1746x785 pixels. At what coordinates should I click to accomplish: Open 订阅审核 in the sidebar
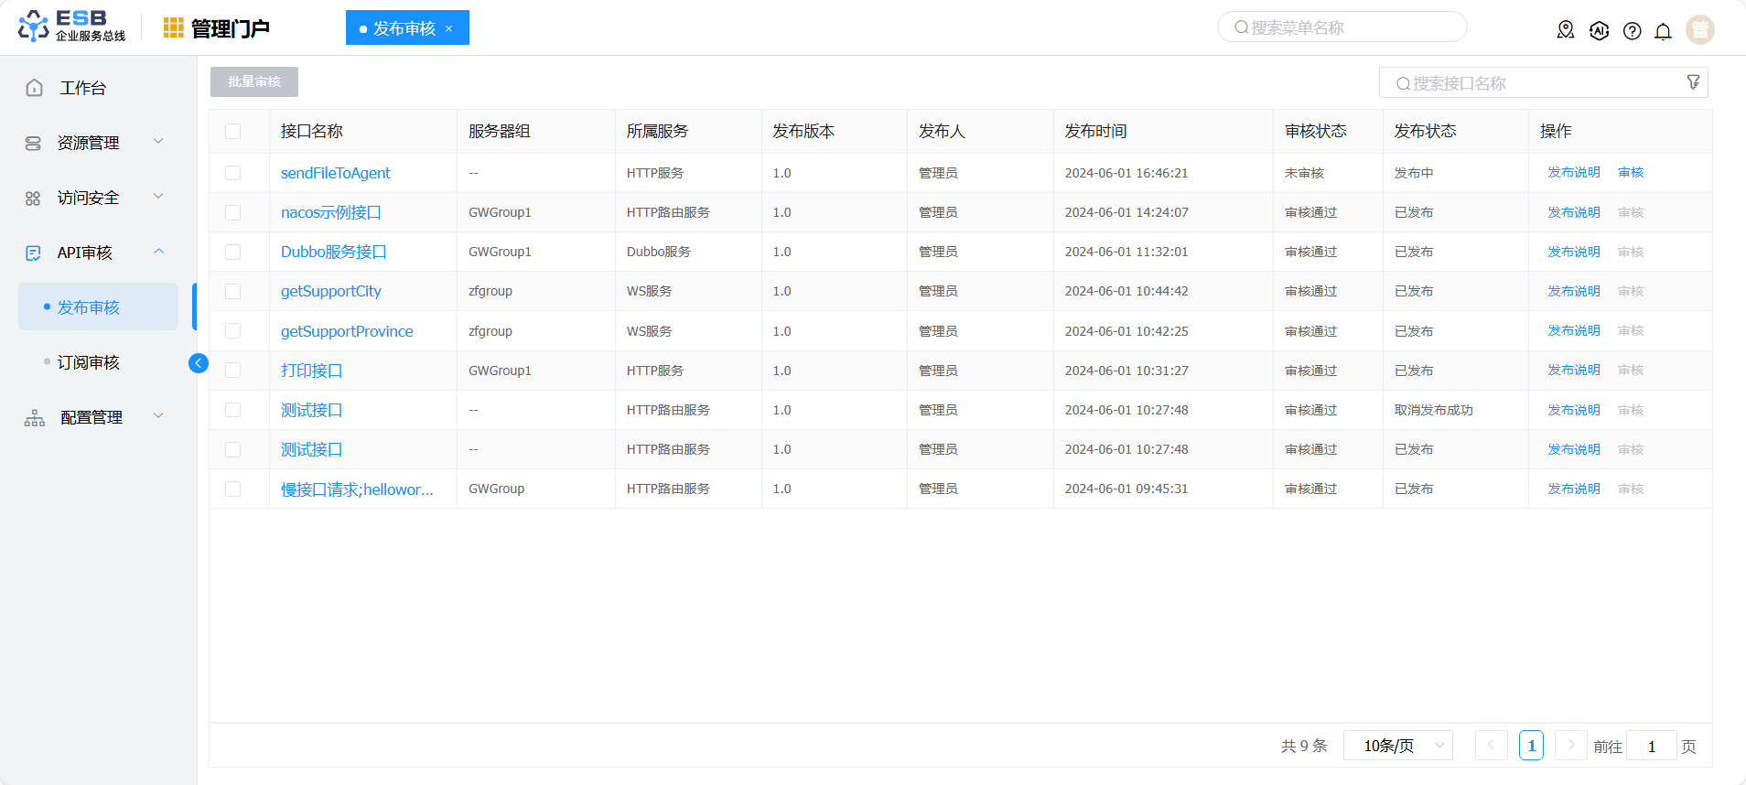pos(89,363)
